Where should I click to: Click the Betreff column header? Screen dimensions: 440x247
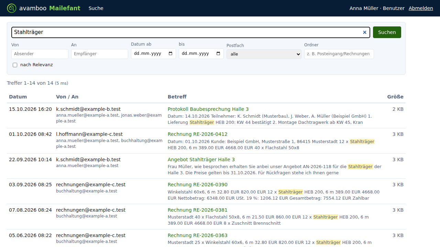click(x=177, y=97)
